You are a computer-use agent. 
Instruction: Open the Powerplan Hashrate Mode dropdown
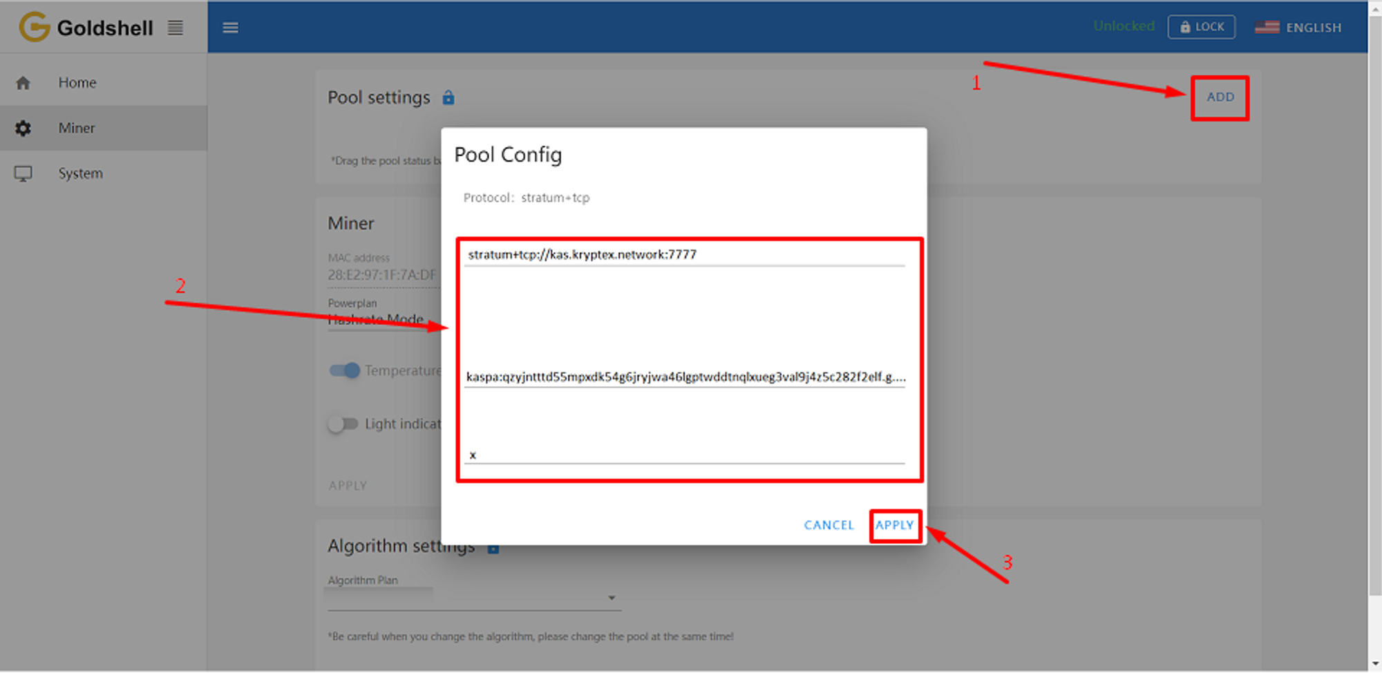(x=384, y=320)
